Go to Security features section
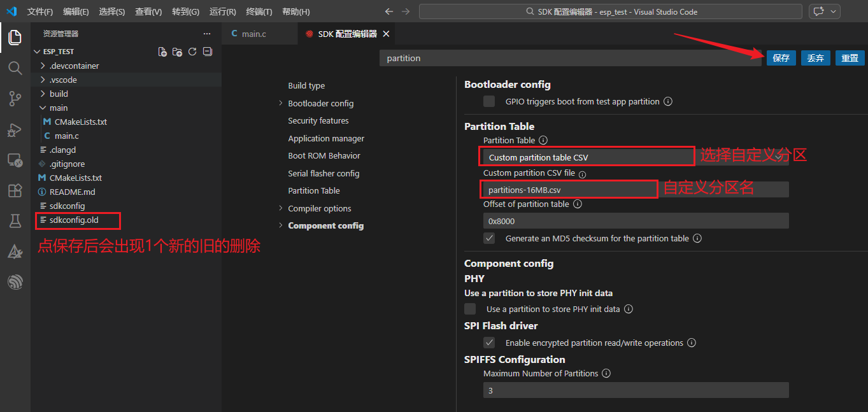Screen dimensions: 868x412 tap(318, 120)
